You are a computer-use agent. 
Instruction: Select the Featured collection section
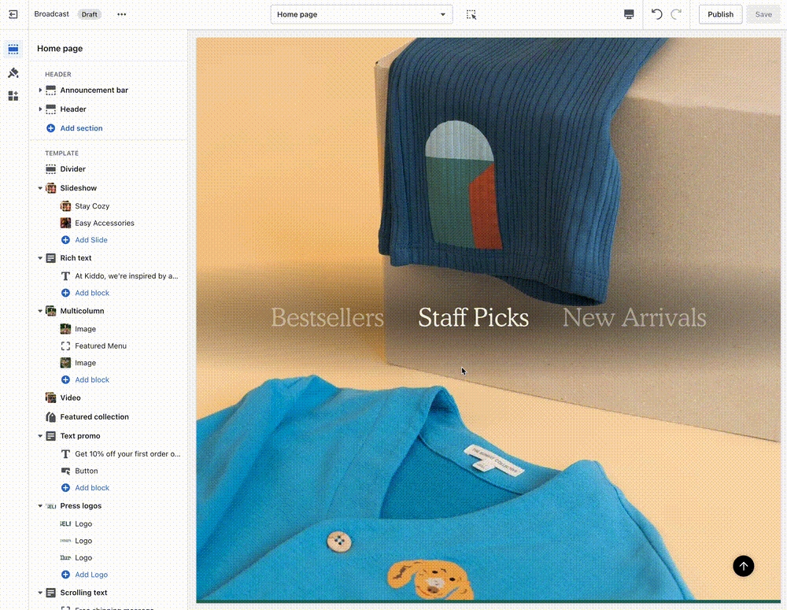(x=94, y=417)
